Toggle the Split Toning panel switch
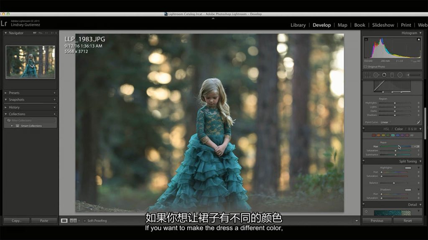 pos(364,161)
